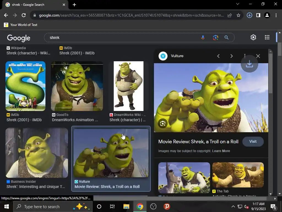Reload the current page
The height and width of the screenshot is (212, 282).
pos(24,15)
